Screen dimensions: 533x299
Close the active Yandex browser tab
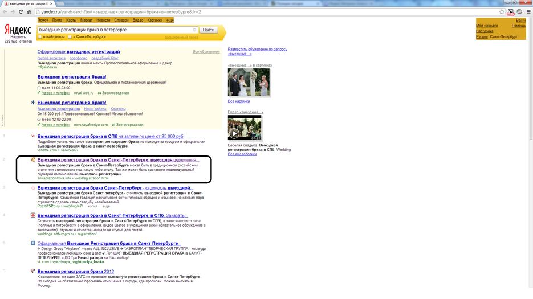pos(51,3)
